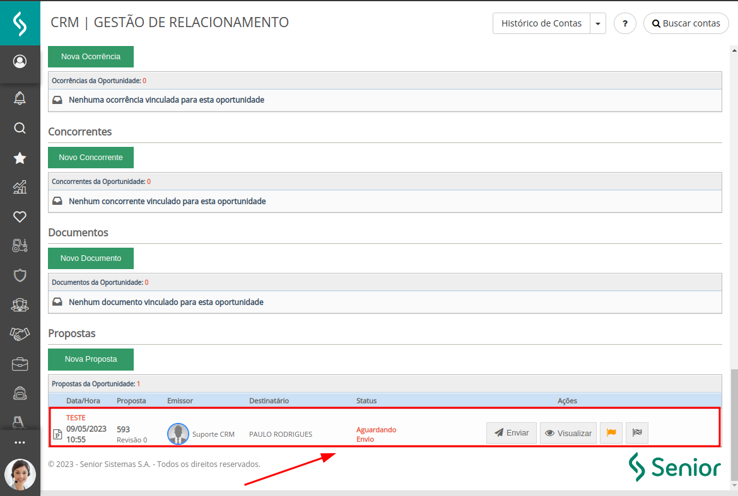Click the TESTE proposal title

point(76,417)
